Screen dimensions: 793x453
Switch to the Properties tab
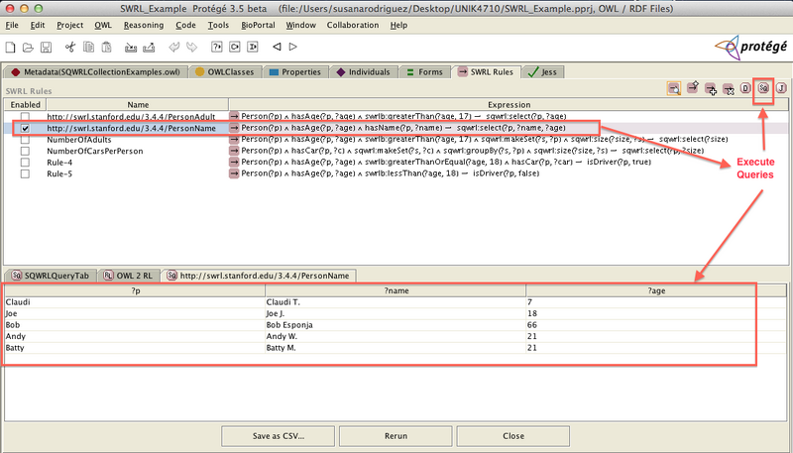tap(295, 71)
